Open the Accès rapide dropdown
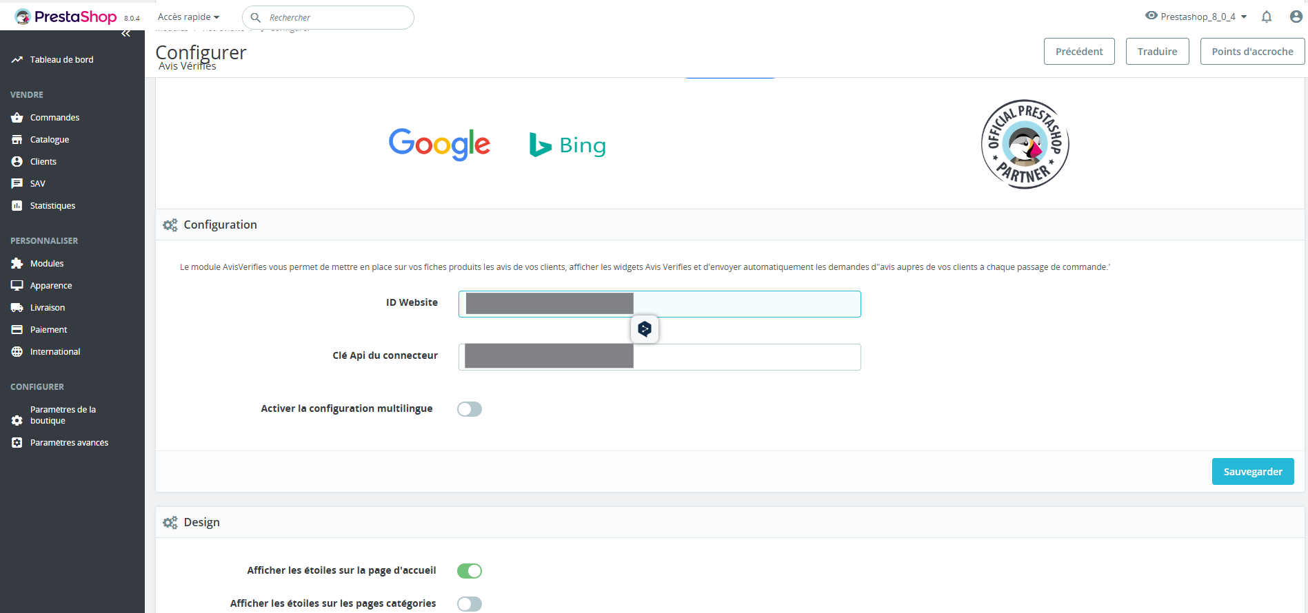The width and height of the screenshot is (1308, 613). click(x=188, y=17)
